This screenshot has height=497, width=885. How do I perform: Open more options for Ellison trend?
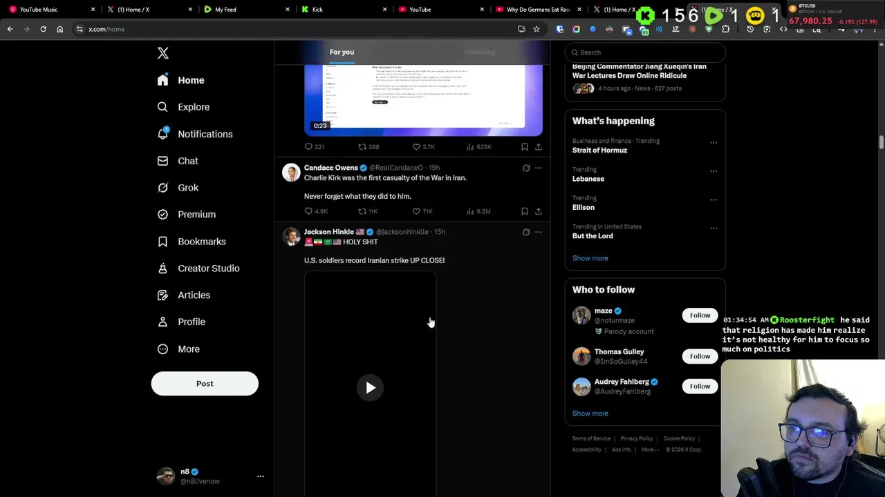point(714,200)
